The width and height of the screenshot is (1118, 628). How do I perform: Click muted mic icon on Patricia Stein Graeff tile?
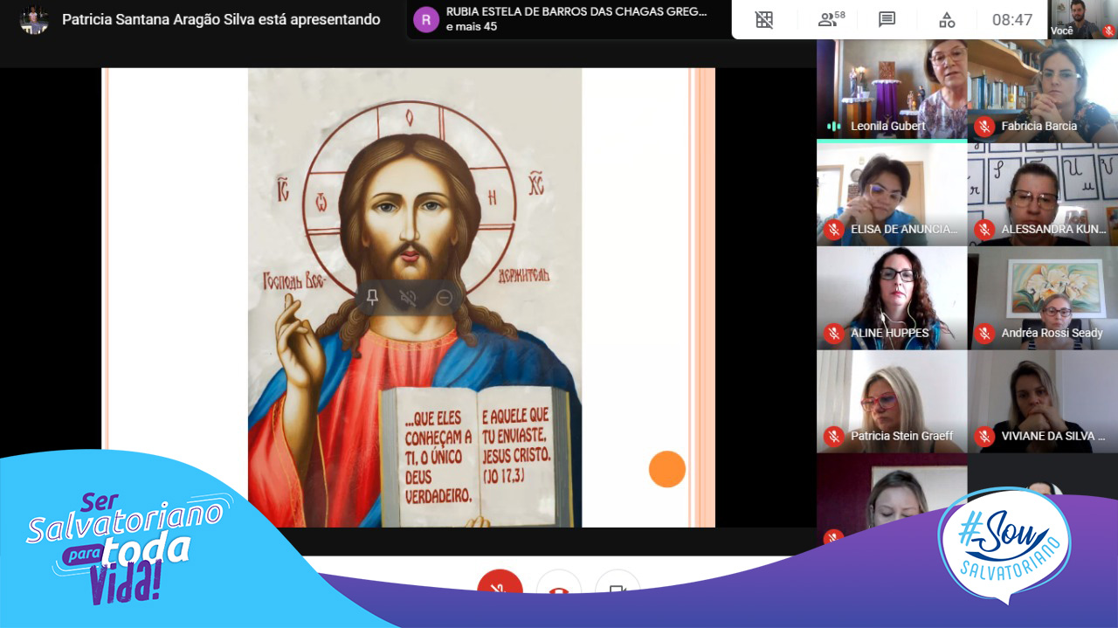coord(833,436)
